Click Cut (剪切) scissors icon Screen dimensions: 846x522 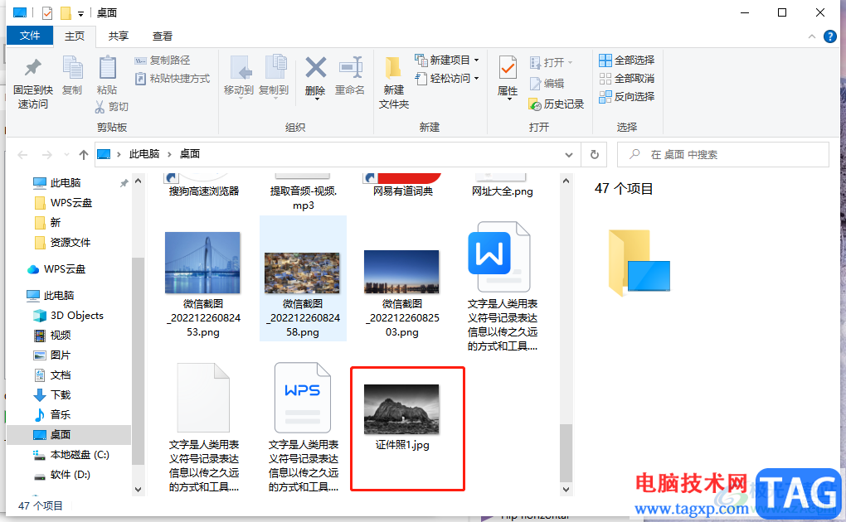tap(100, 107)
